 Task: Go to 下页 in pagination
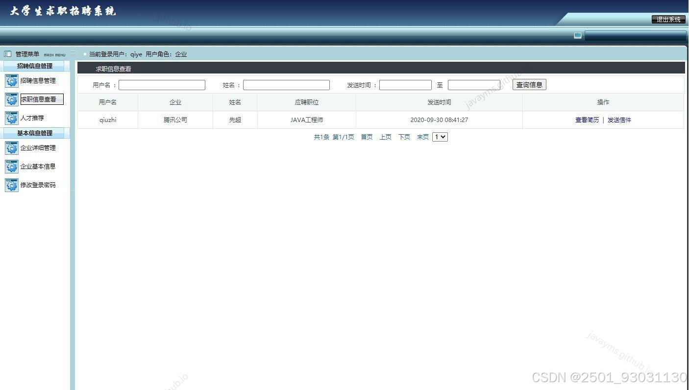[x=404, y=137]
